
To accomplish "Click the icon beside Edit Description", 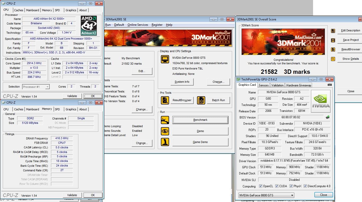I will [333, 31].
